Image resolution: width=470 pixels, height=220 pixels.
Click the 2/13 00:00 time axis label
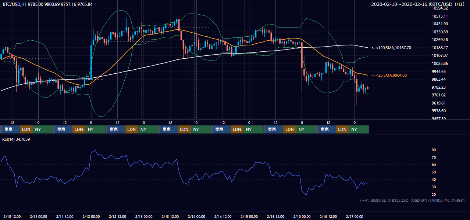(x=144, y=216)
